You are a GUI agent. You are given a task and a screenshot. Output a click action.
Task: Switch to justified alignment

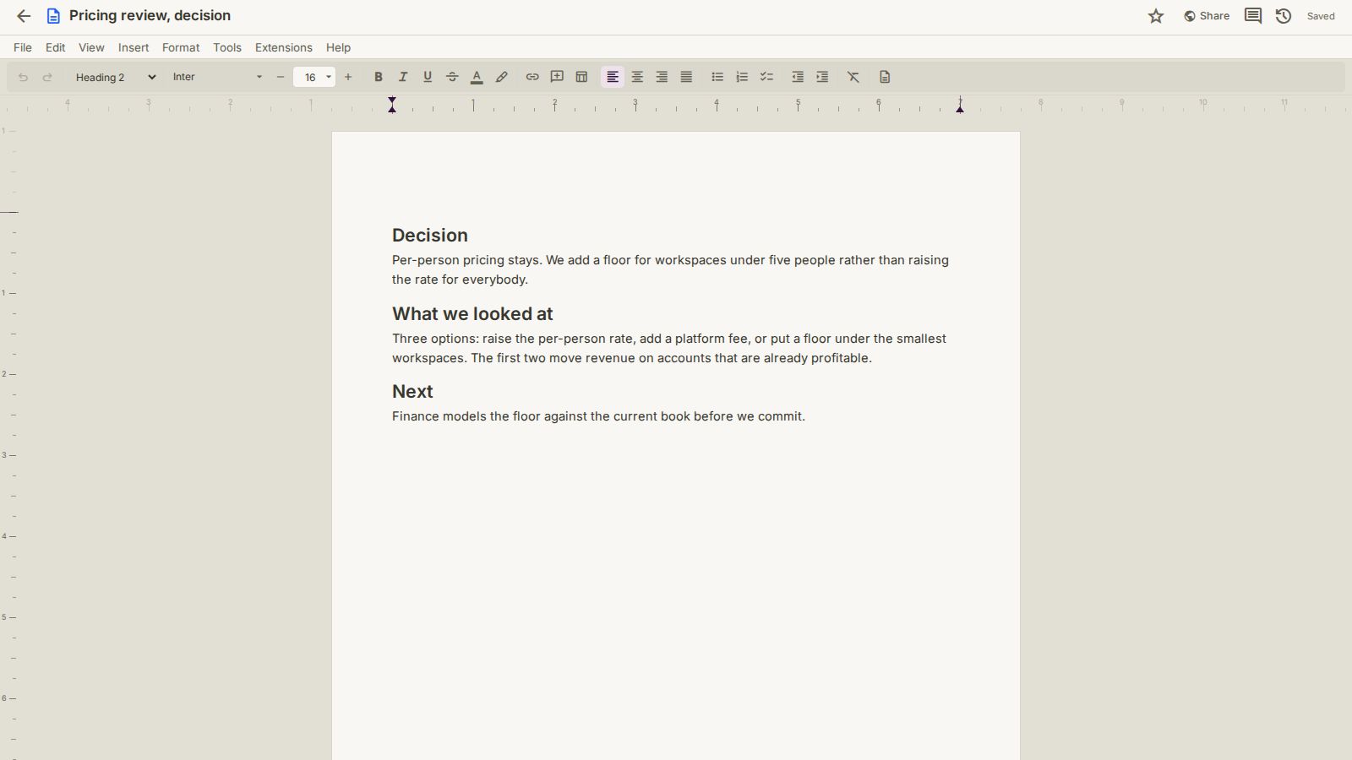(x=686, y=77)
